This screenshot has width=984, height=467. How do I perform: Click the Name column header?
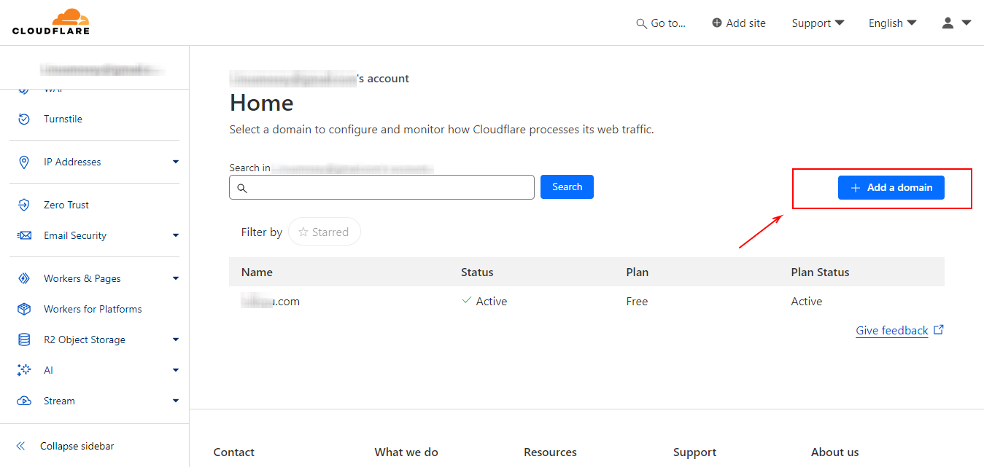[257, 272]
